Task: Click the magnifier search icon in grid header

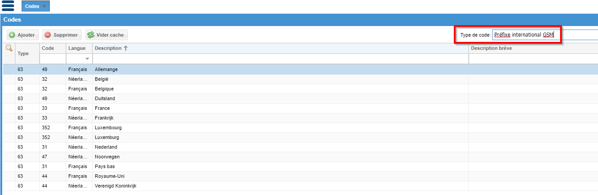Action: [x=9, y=48]
